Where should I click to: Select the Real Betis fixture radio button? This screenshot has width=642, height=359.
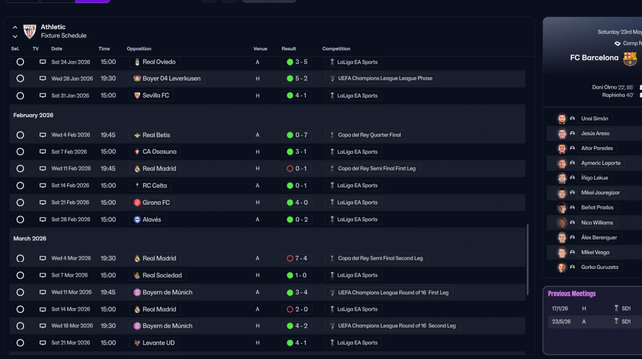tap(20, 135)
